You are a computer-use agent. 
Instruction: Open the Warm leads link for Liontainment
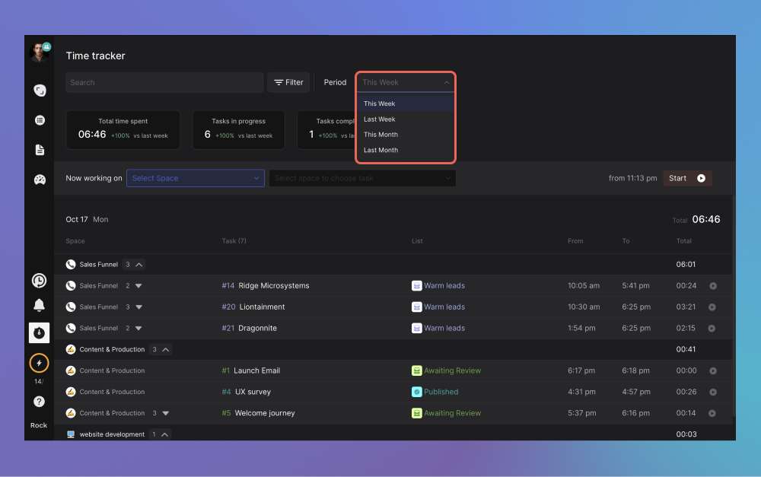444,307
